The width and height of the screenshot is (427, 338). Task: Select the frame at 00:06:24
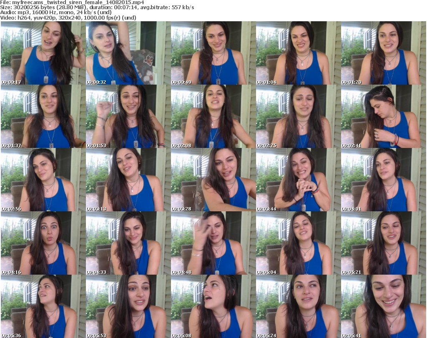coord(299,306)
